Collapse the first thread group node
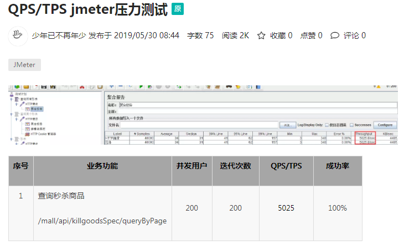The width and height of the screenshot is (404, 245). click(11, 99)
